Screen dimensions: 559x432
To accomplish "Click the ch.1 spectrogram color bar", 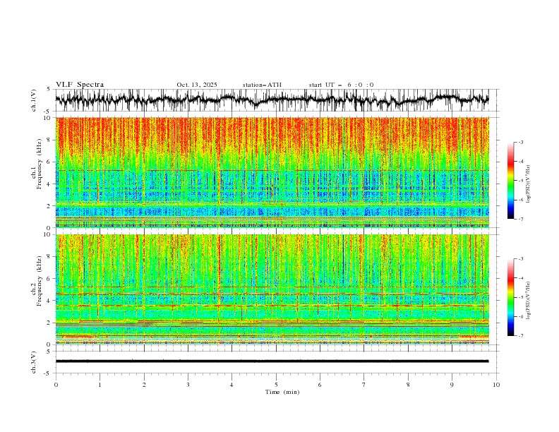I will pyautogui.click(x=510, y=181).
